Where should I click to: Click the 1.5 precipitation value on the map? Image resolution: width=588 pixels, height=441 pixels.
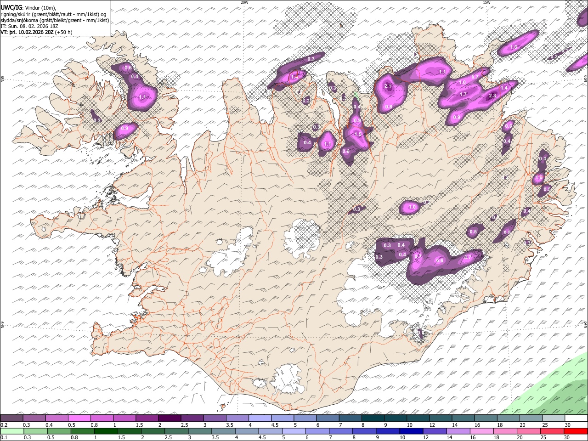click(x=358, y=134)
